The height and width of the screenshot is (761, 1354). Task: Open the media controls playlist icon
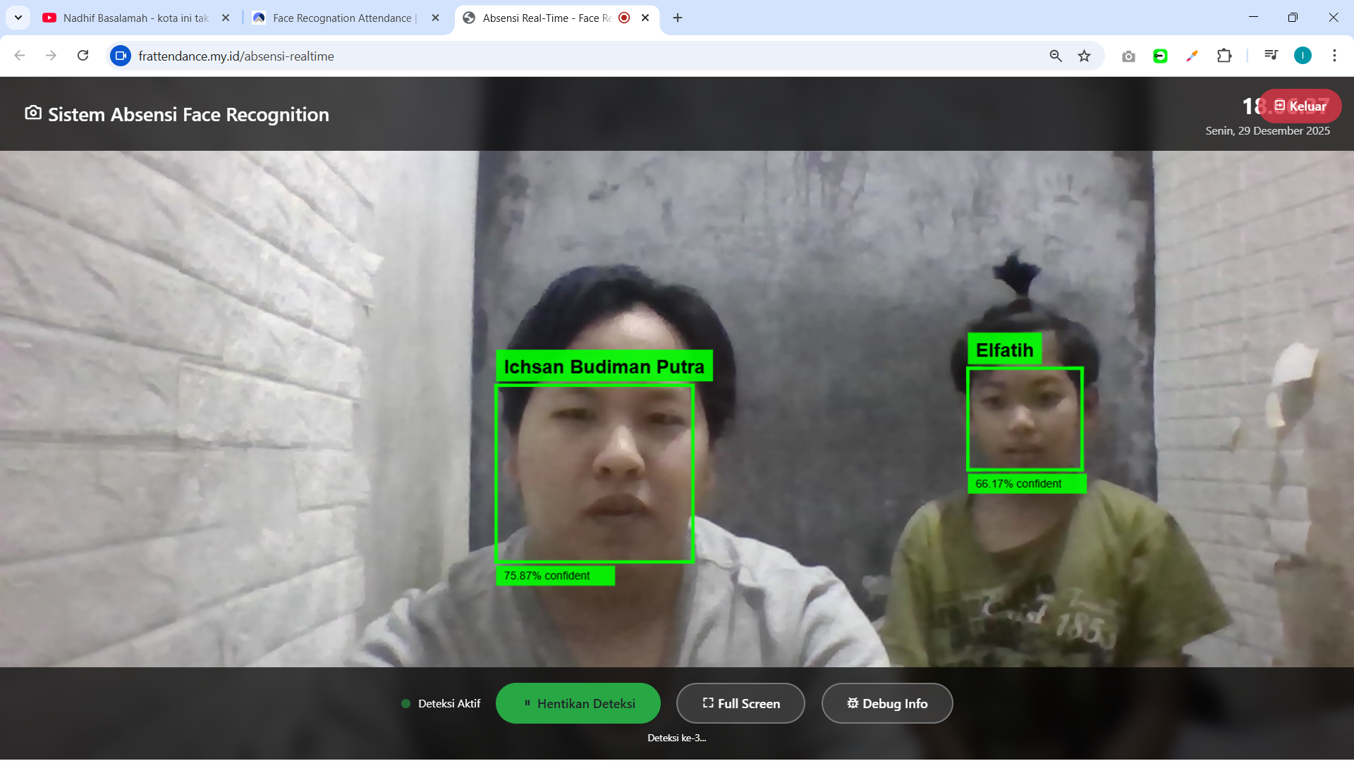(x=1271, y=56)
